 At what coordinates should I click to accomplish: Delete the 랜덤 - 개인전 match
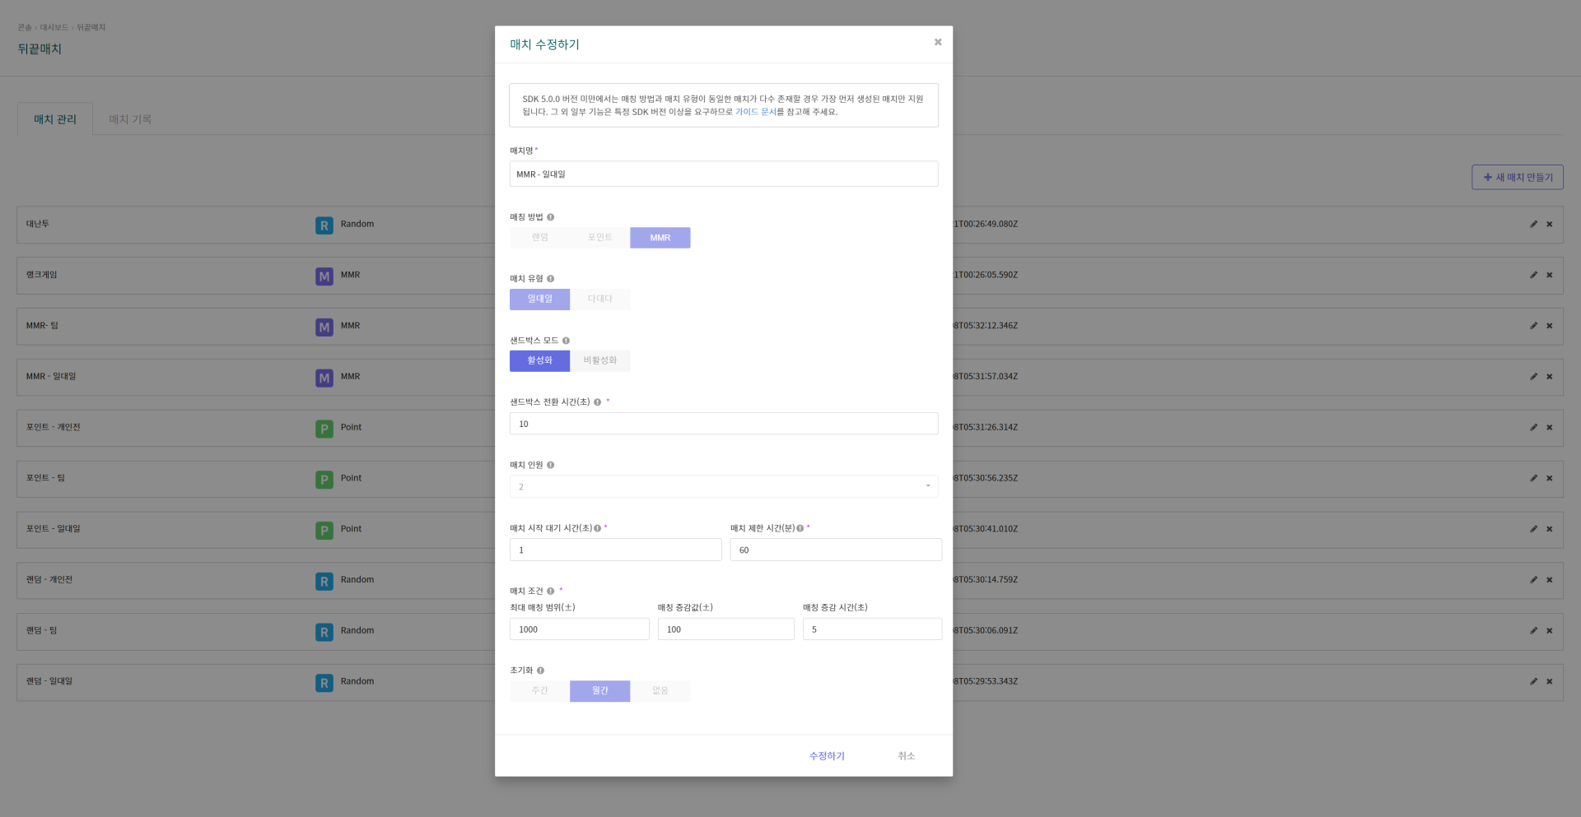pyautogui.click(x=1549, y=580)
